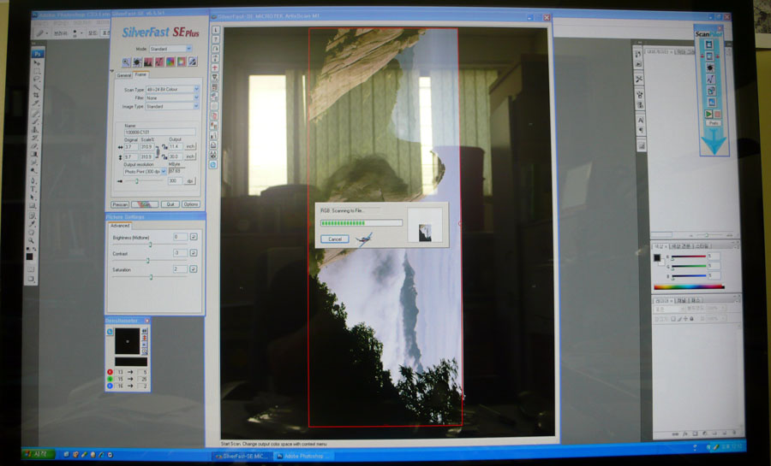
Task: Click the blue circle icon on preview toolbar
Action: pos(213,165)
